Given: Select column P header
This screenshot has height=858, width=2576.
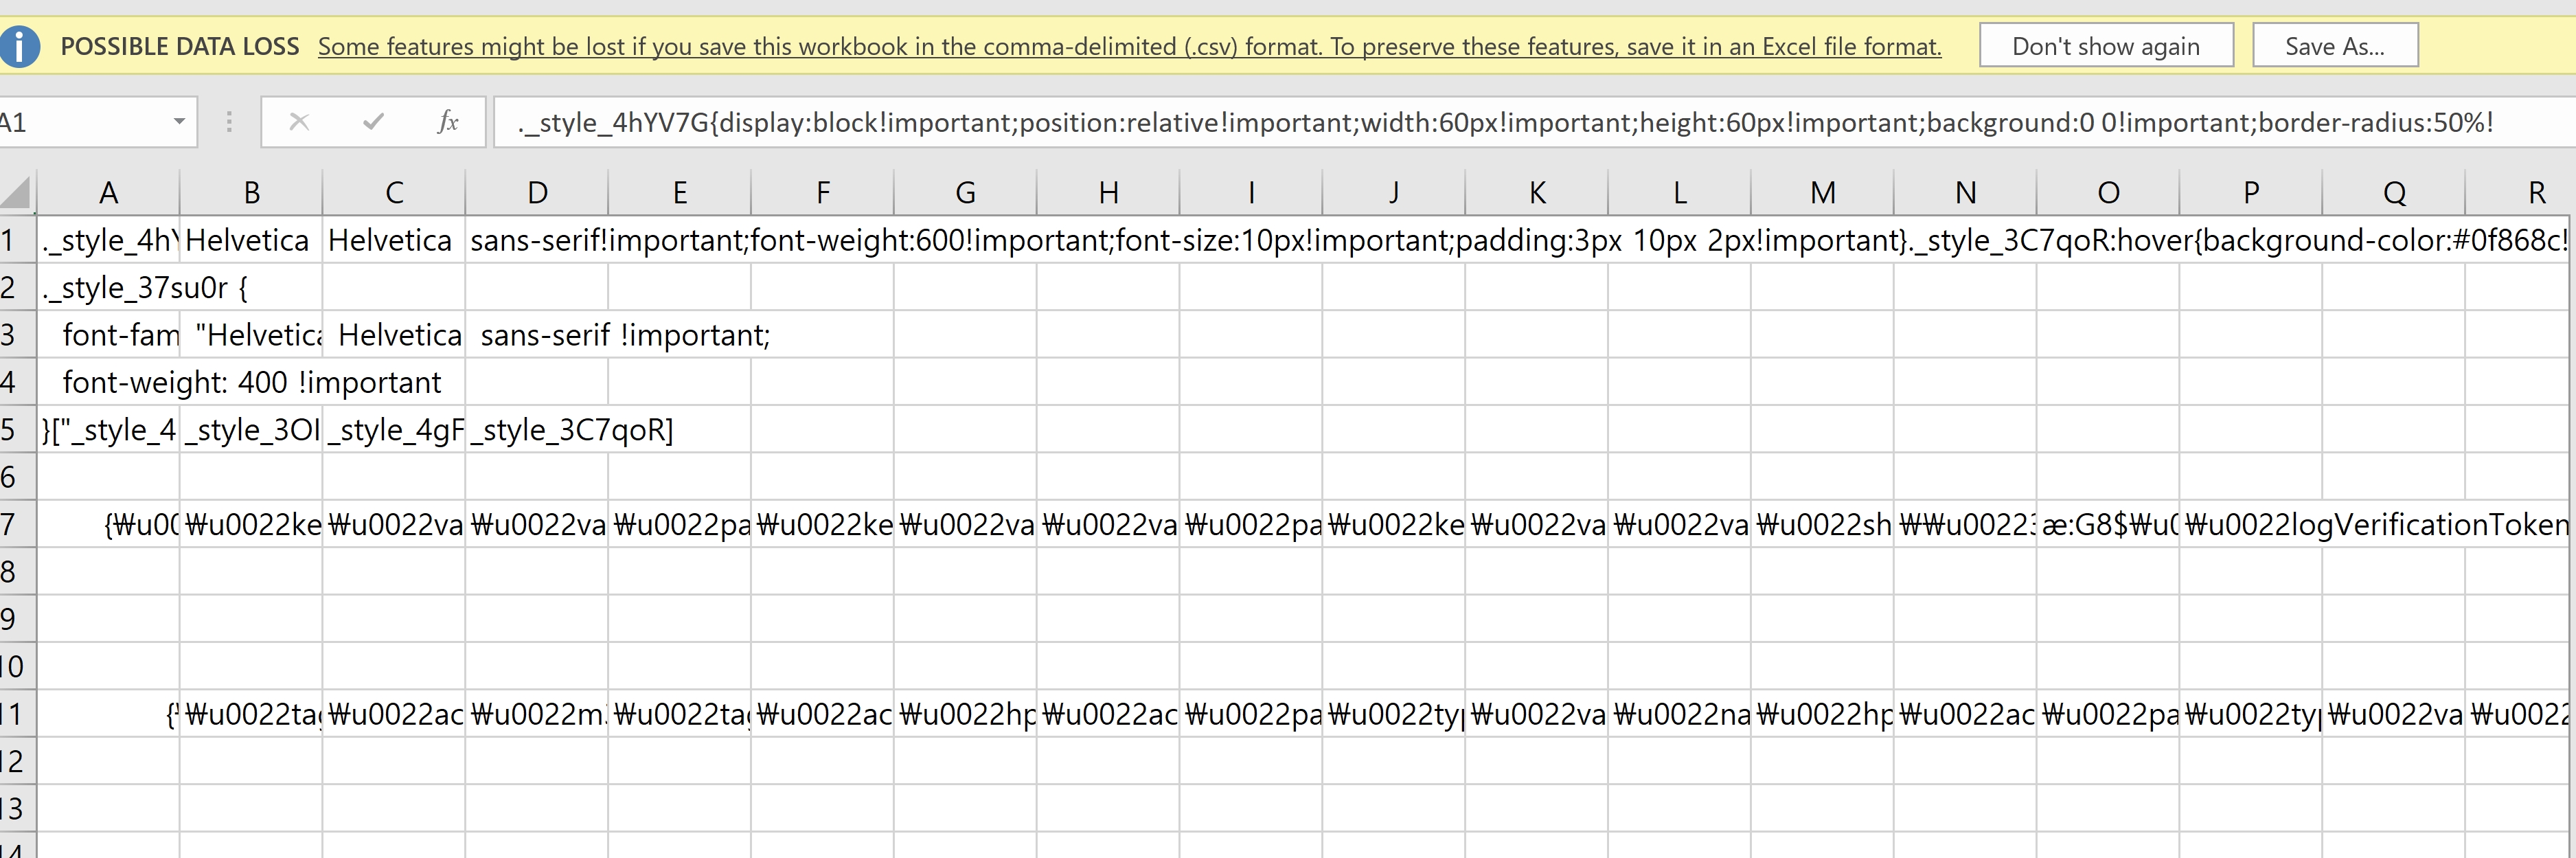Looking at the screenshot, I should click(x=2251, y=192).
